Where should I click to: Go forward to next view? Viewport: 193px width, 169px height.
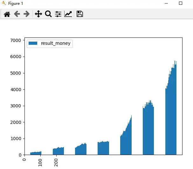[x=27, y=14]
